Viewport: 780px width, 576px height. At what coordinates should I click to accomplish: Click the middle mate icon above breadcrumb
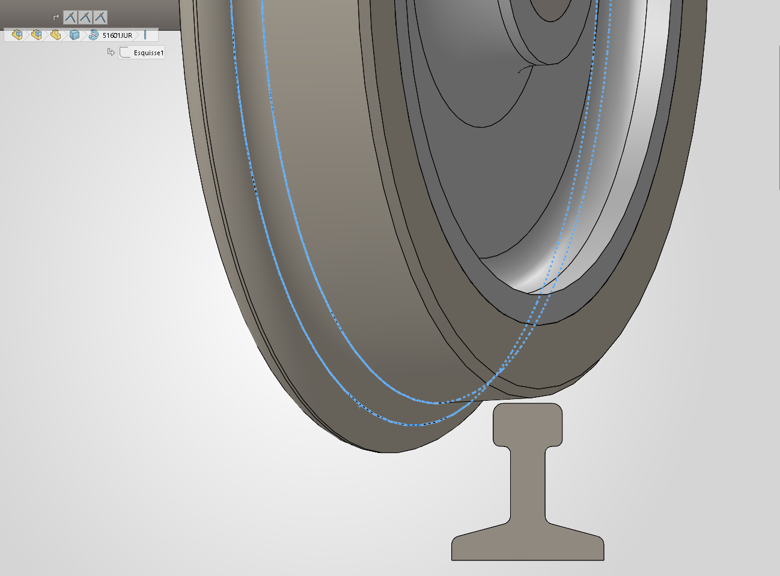(85, 17)
